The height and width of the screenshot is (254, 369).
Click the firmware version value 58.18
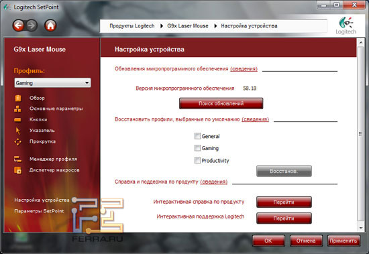coord(250,88)
